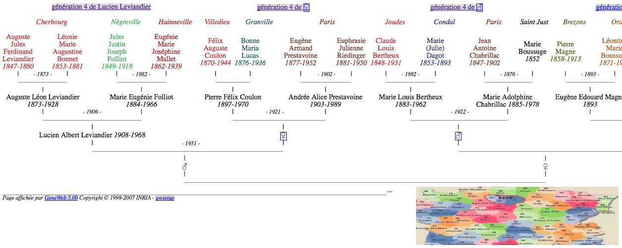Open the gwsetup link in the footer

(165, 198)
